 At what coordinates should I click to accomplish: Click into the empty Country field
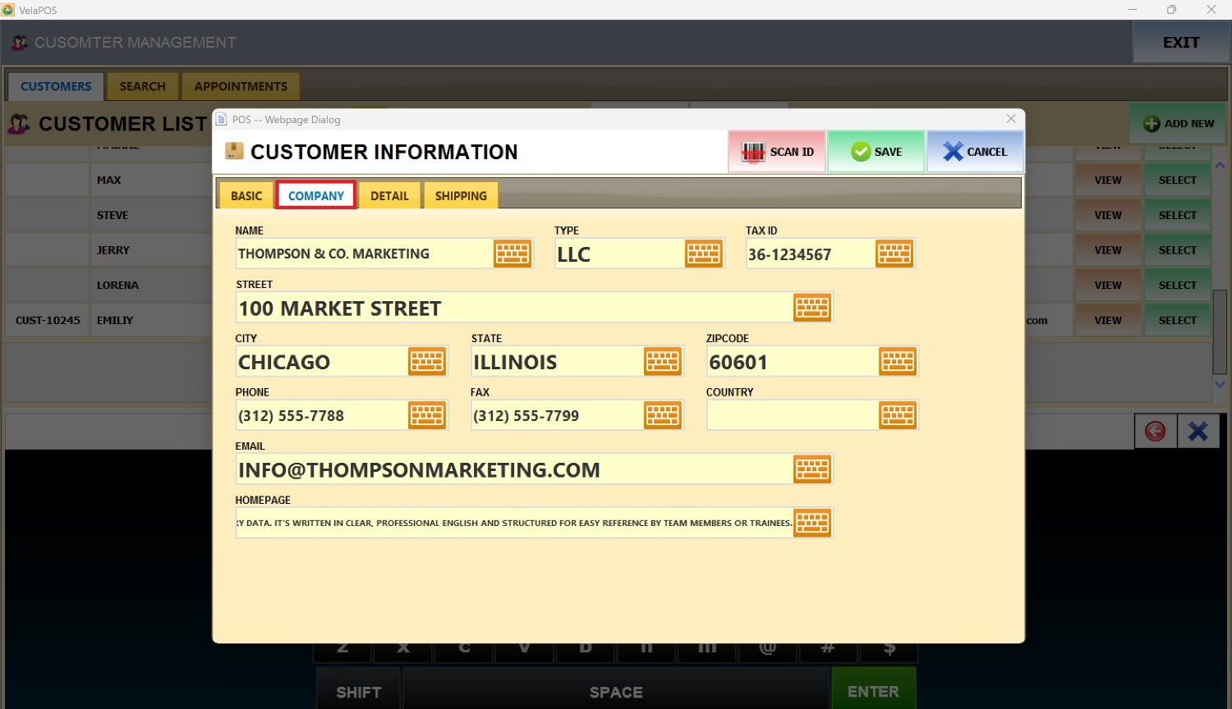coord(791,416)
